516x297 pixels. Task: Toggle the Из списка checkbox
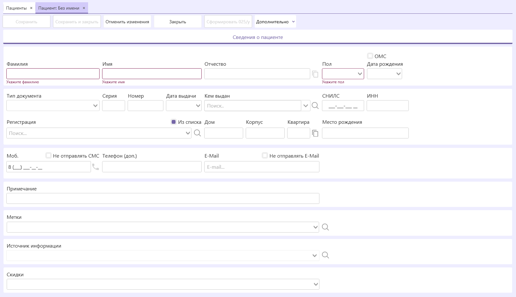click(174, 122)
